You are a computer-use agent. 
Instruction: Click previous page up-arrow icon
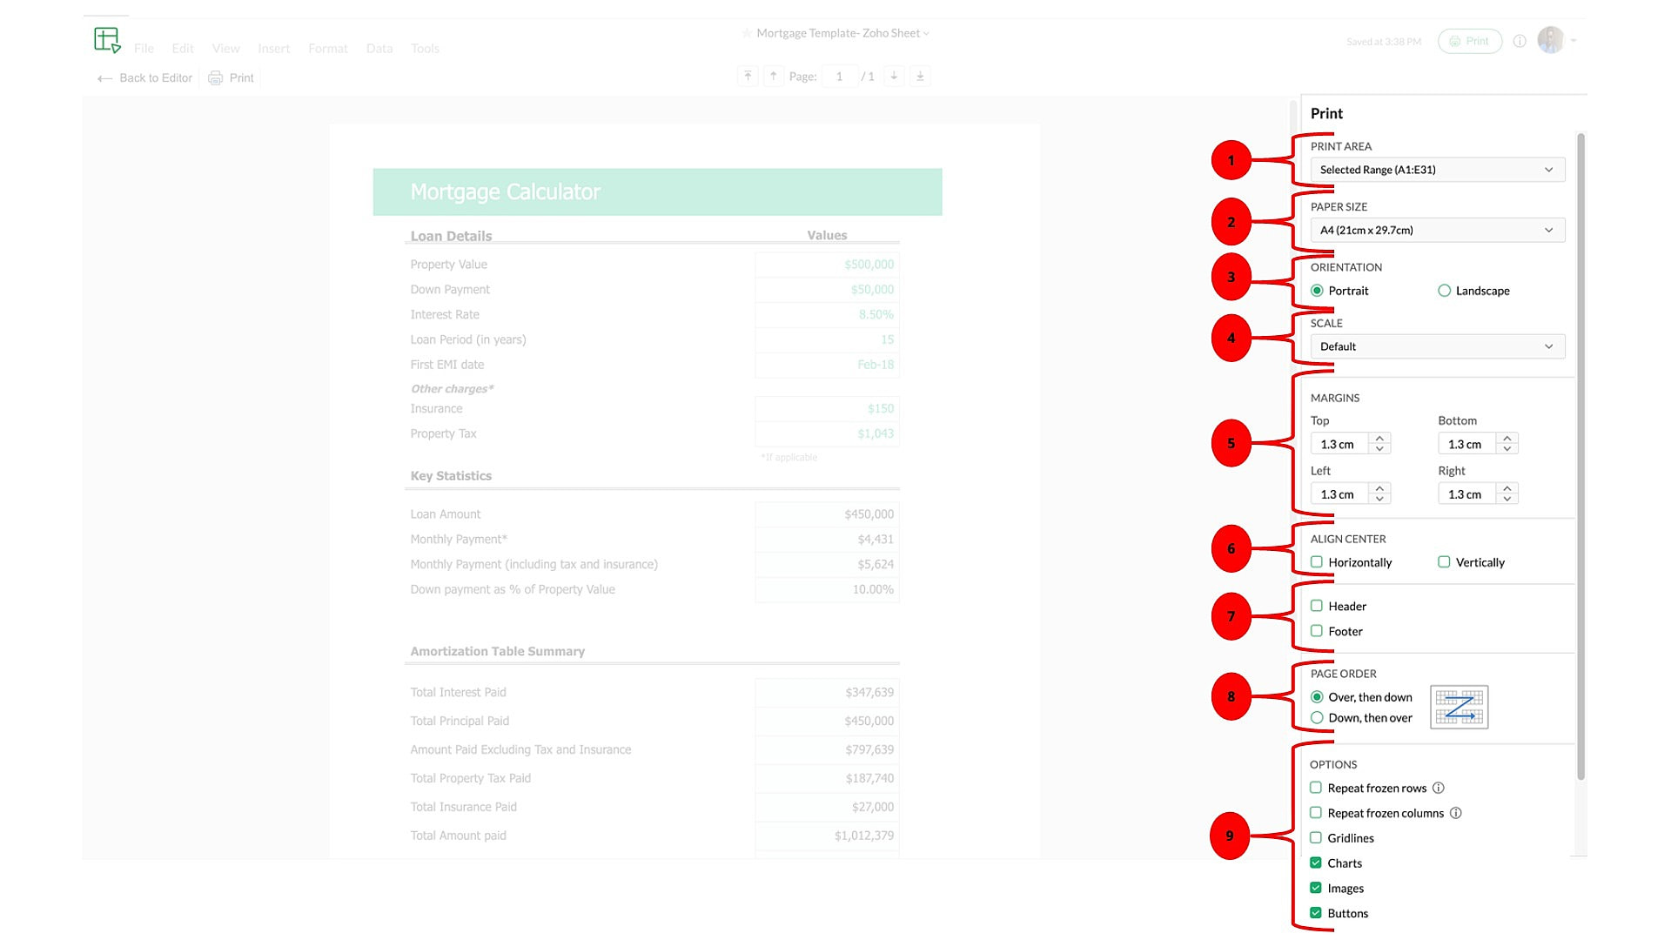[x=773, y=77]
